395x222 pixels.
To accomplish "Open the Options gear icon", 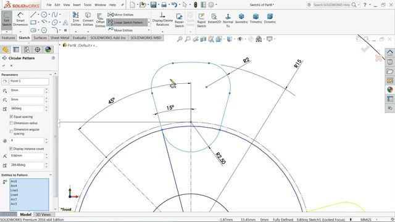I will pyautogui.click(x=211, y=4).
